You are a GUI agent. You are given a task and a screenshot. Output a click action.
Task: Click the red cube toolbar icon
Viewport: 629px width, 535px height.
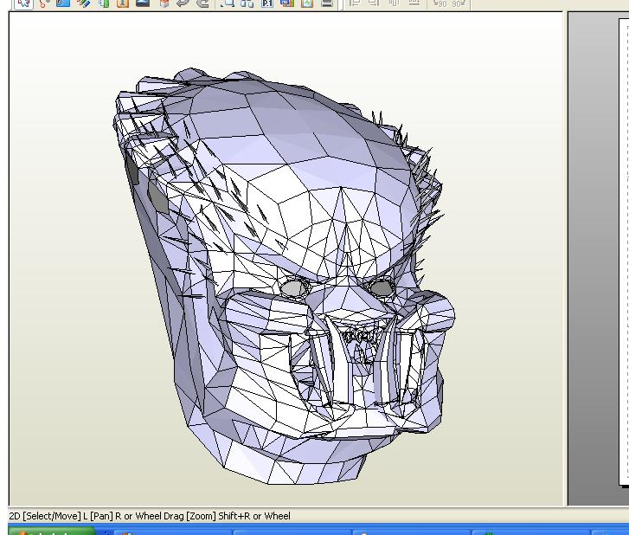(x=164, y=3)
